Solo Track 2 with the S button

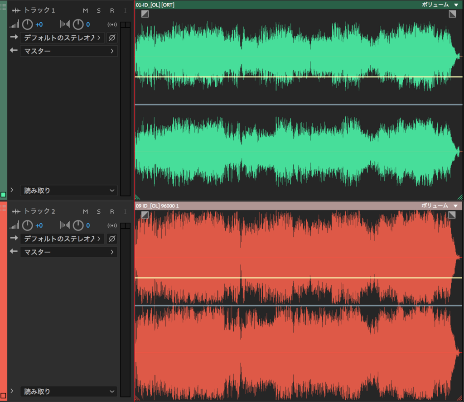click(98, 212)
